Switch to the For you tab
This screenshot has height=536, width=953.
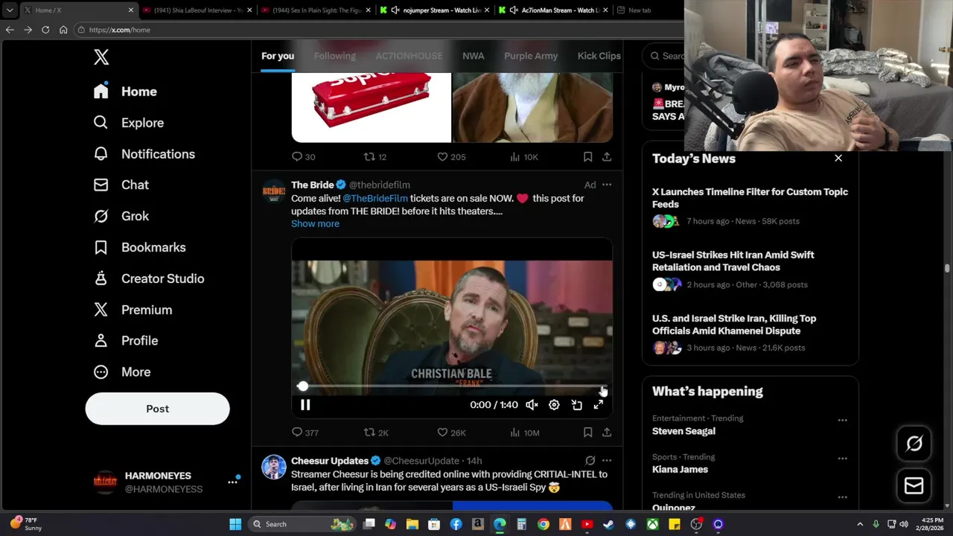(278, 56)
